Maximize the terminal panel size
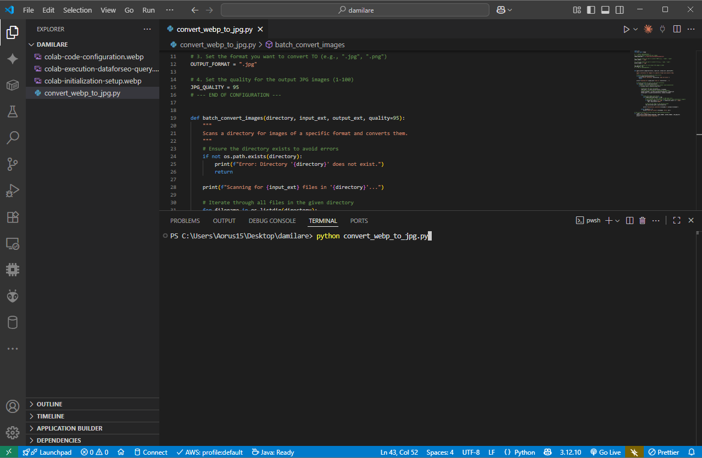Image resolution: width=702 pixels, height=458 pixels. coord(677,220)
